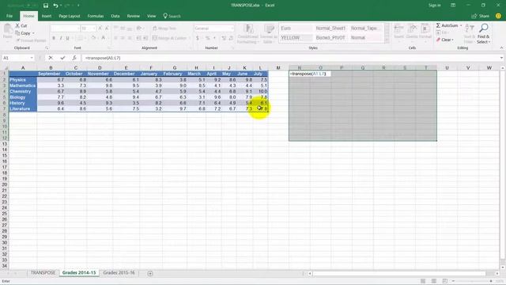The width and height of the screenshot is (506, 285).
Task: Expand the AutoSum dropdown arrow
Action: pyautogui.click(x=461, y=25)
